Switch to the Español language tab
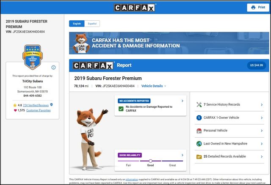Viewport: 271px width, 185px height. [x=92, y=24]
